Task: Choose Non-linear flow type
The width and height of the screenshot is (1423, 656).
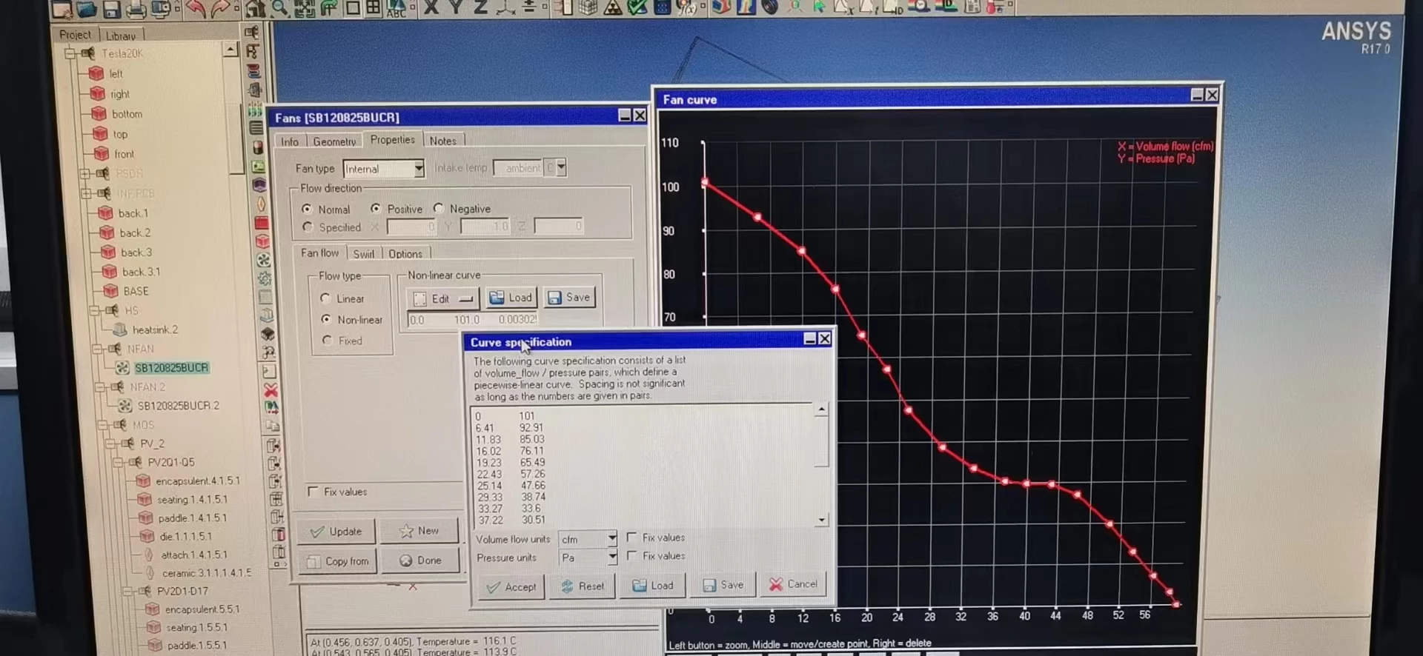Action: coord(326,319)
